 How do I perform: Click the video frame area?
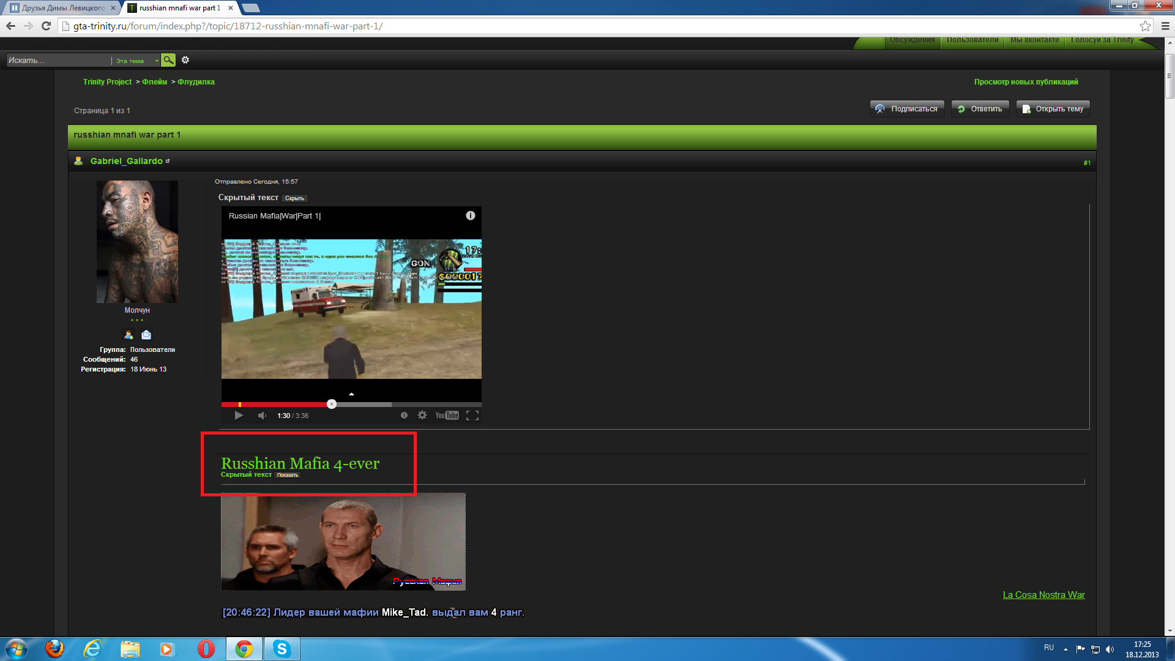(x=351, y=309)
